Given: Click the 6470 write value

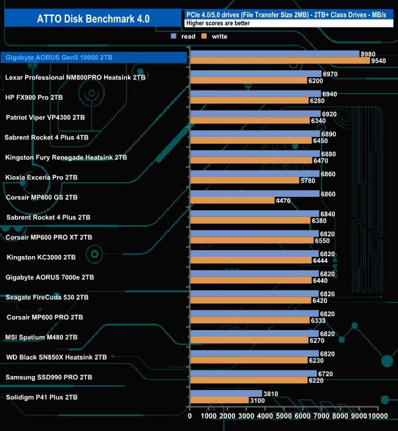Looking at the screenshot, I should tap(321, 161).
